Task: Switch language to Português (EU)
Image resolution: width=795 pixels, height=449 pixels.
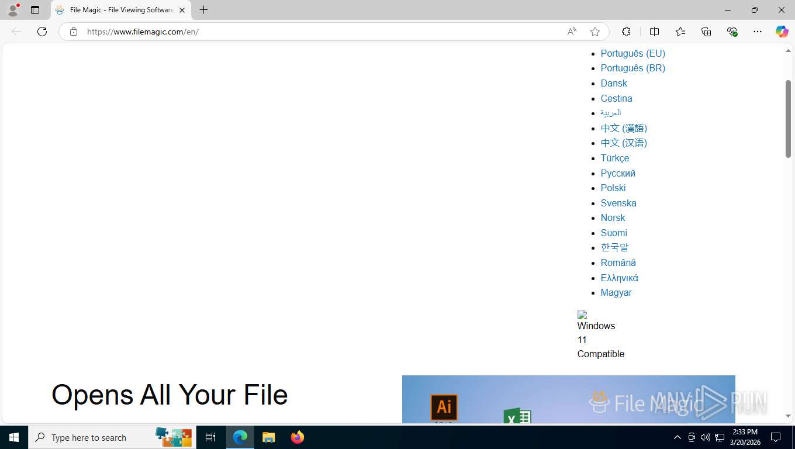Action: click(632, 53)
